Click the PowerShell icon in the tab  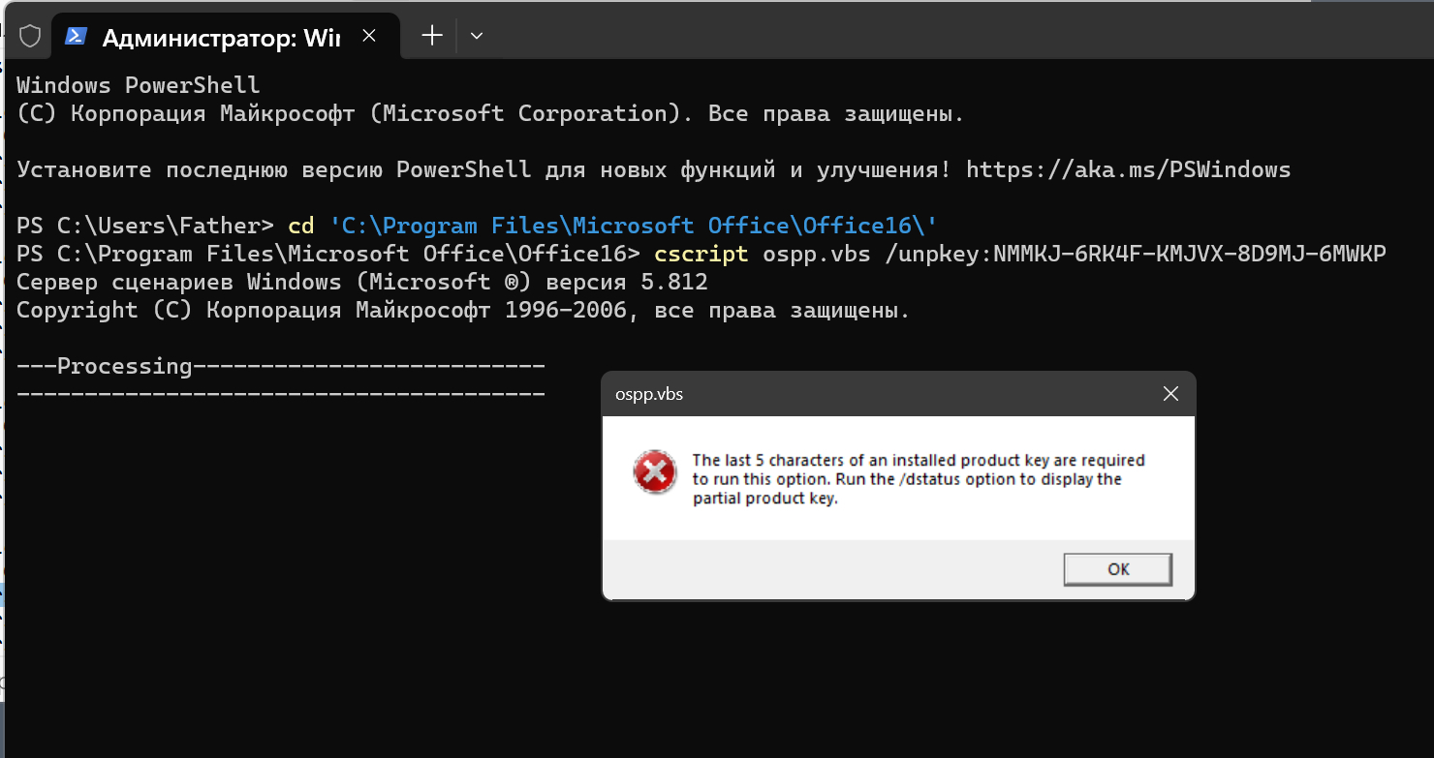pyautogui.click(x=77, y=36)
